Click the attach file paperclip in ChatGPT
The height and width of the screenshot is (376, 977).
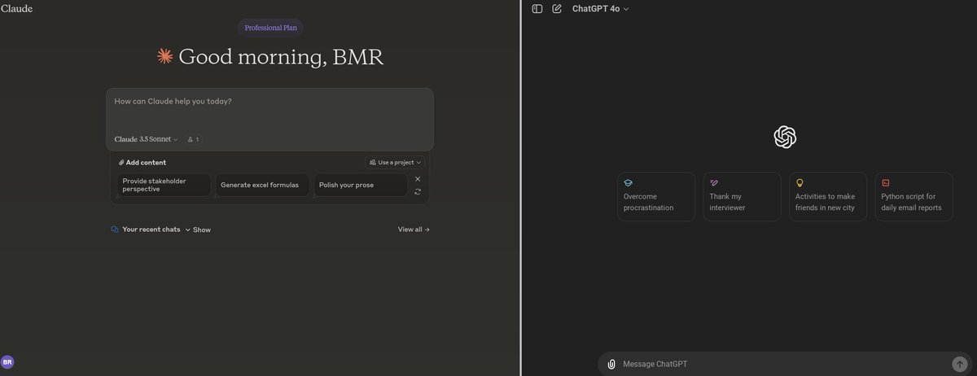611,364
